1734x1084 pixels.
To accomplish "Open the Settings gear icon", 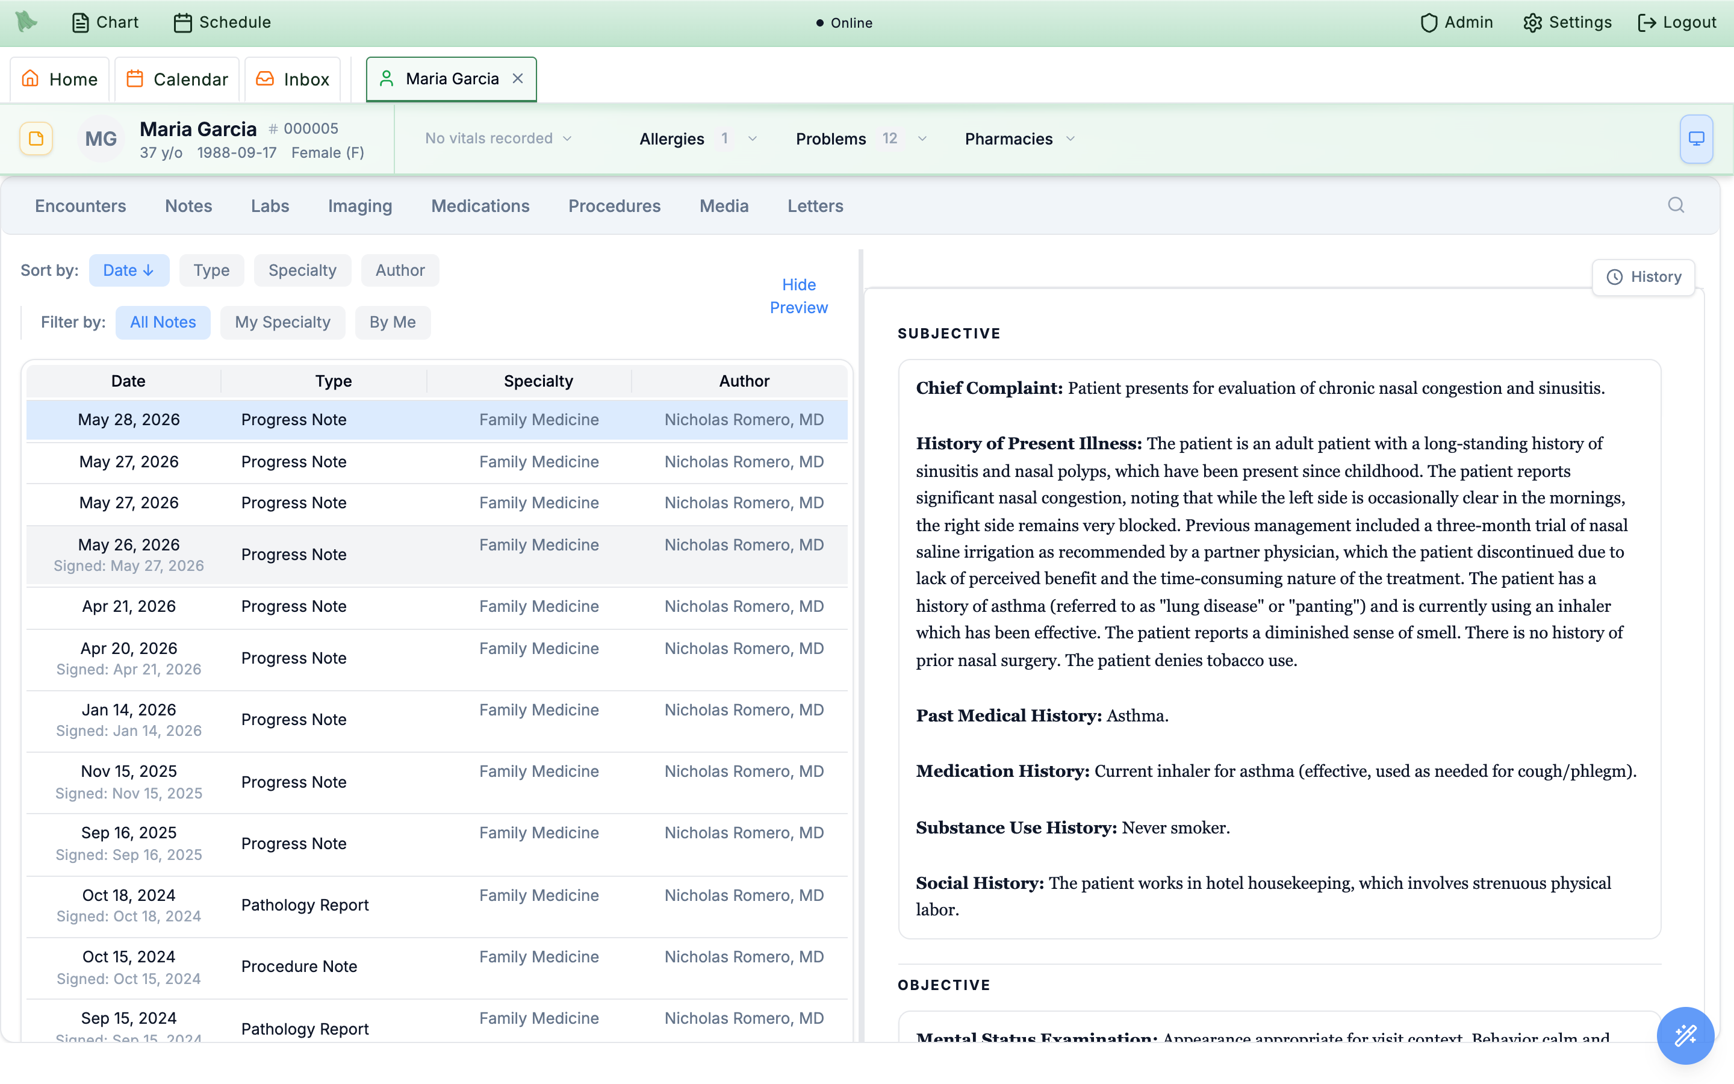I will [1533, 23].
